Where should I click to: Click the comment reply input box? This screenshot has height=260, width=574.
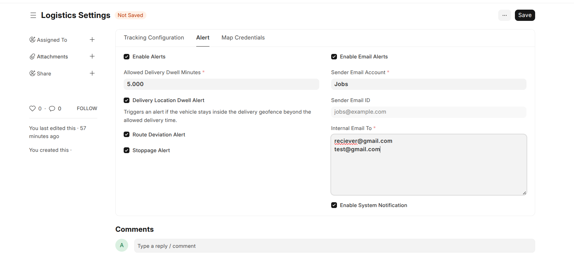pyautogui.click(x=334, y=246)
